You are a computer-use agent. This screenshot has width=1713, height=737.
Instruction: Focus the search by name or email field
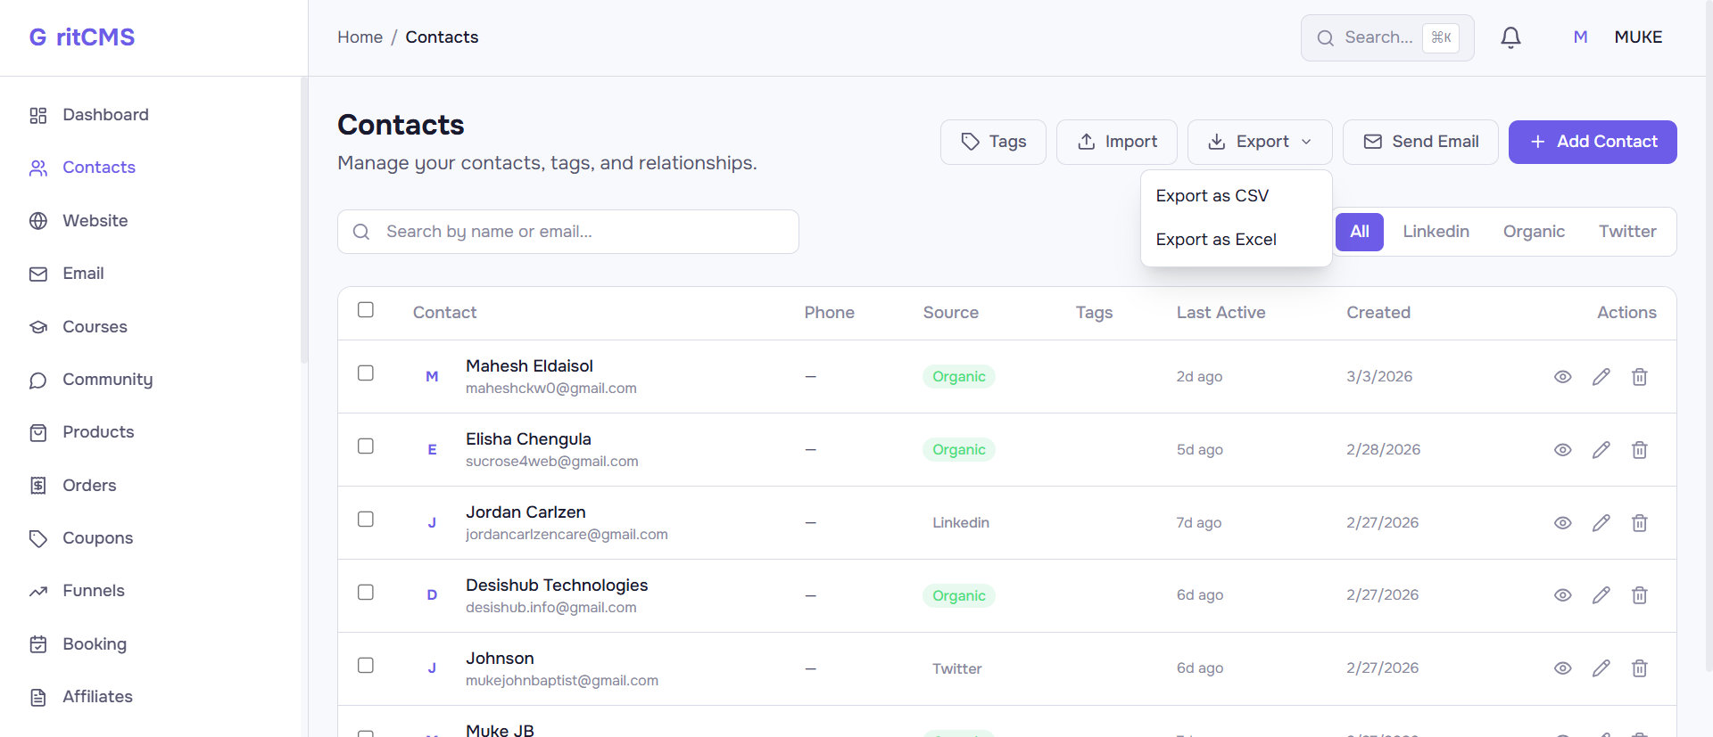point(568,232)
